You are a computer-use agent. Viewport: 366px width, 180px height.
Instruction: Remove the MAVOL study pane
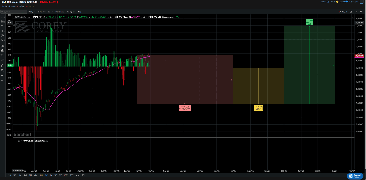pyautogui.click(x=16, y=141)
